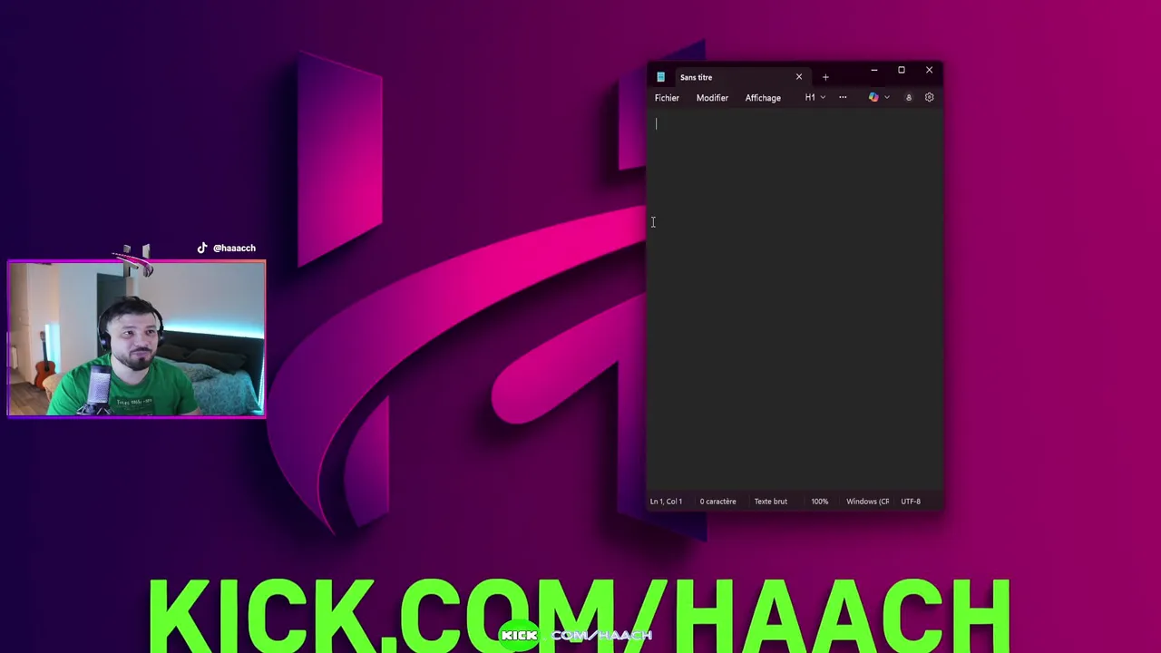Click the 100% zoom level
1161x653 pixels.
[820, 502]
